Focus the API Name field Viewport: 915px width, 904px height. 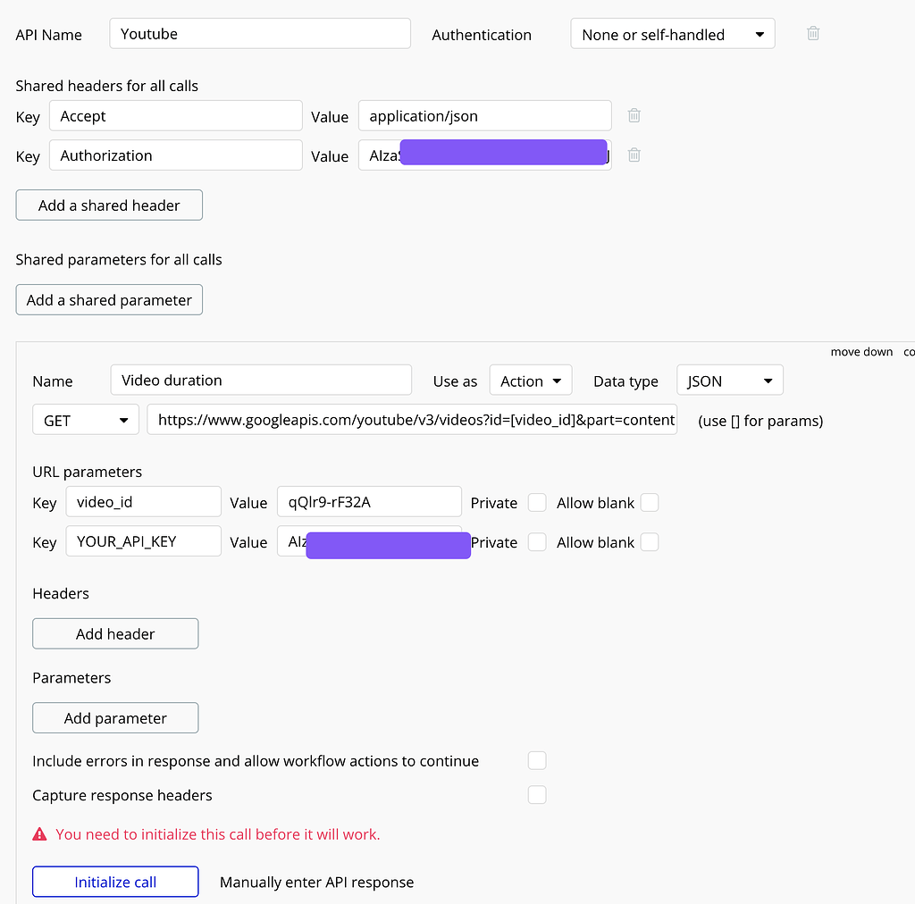(x=260, y=34)
